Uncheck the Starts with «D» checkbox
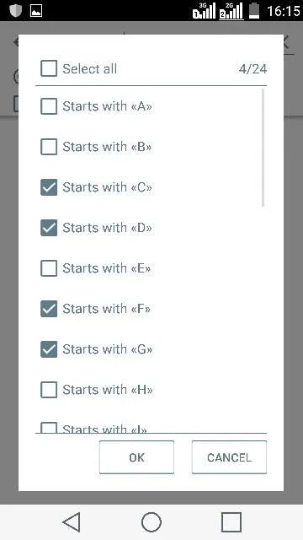 coord(49,228)
